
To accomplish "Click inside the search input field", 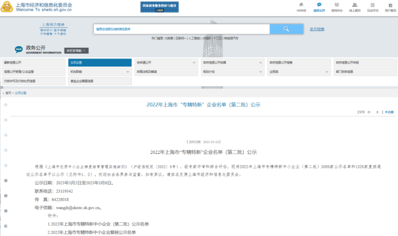I will pos(181,29).
